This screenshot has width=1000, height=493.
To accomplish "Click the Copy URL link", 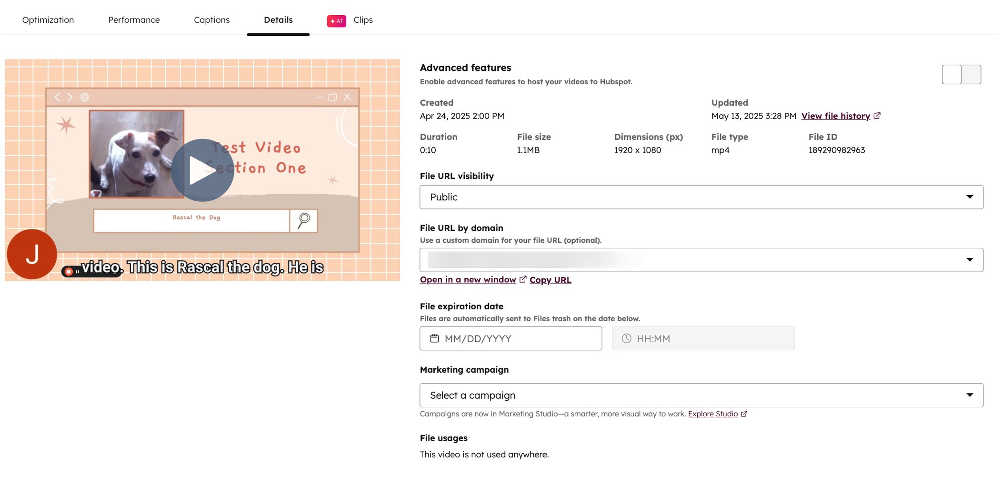I will [x=550, y=280].
